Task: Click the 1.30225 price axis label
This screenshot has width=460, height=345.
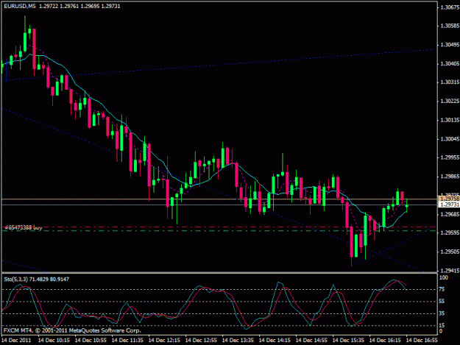Action: (x=450, y=101)
